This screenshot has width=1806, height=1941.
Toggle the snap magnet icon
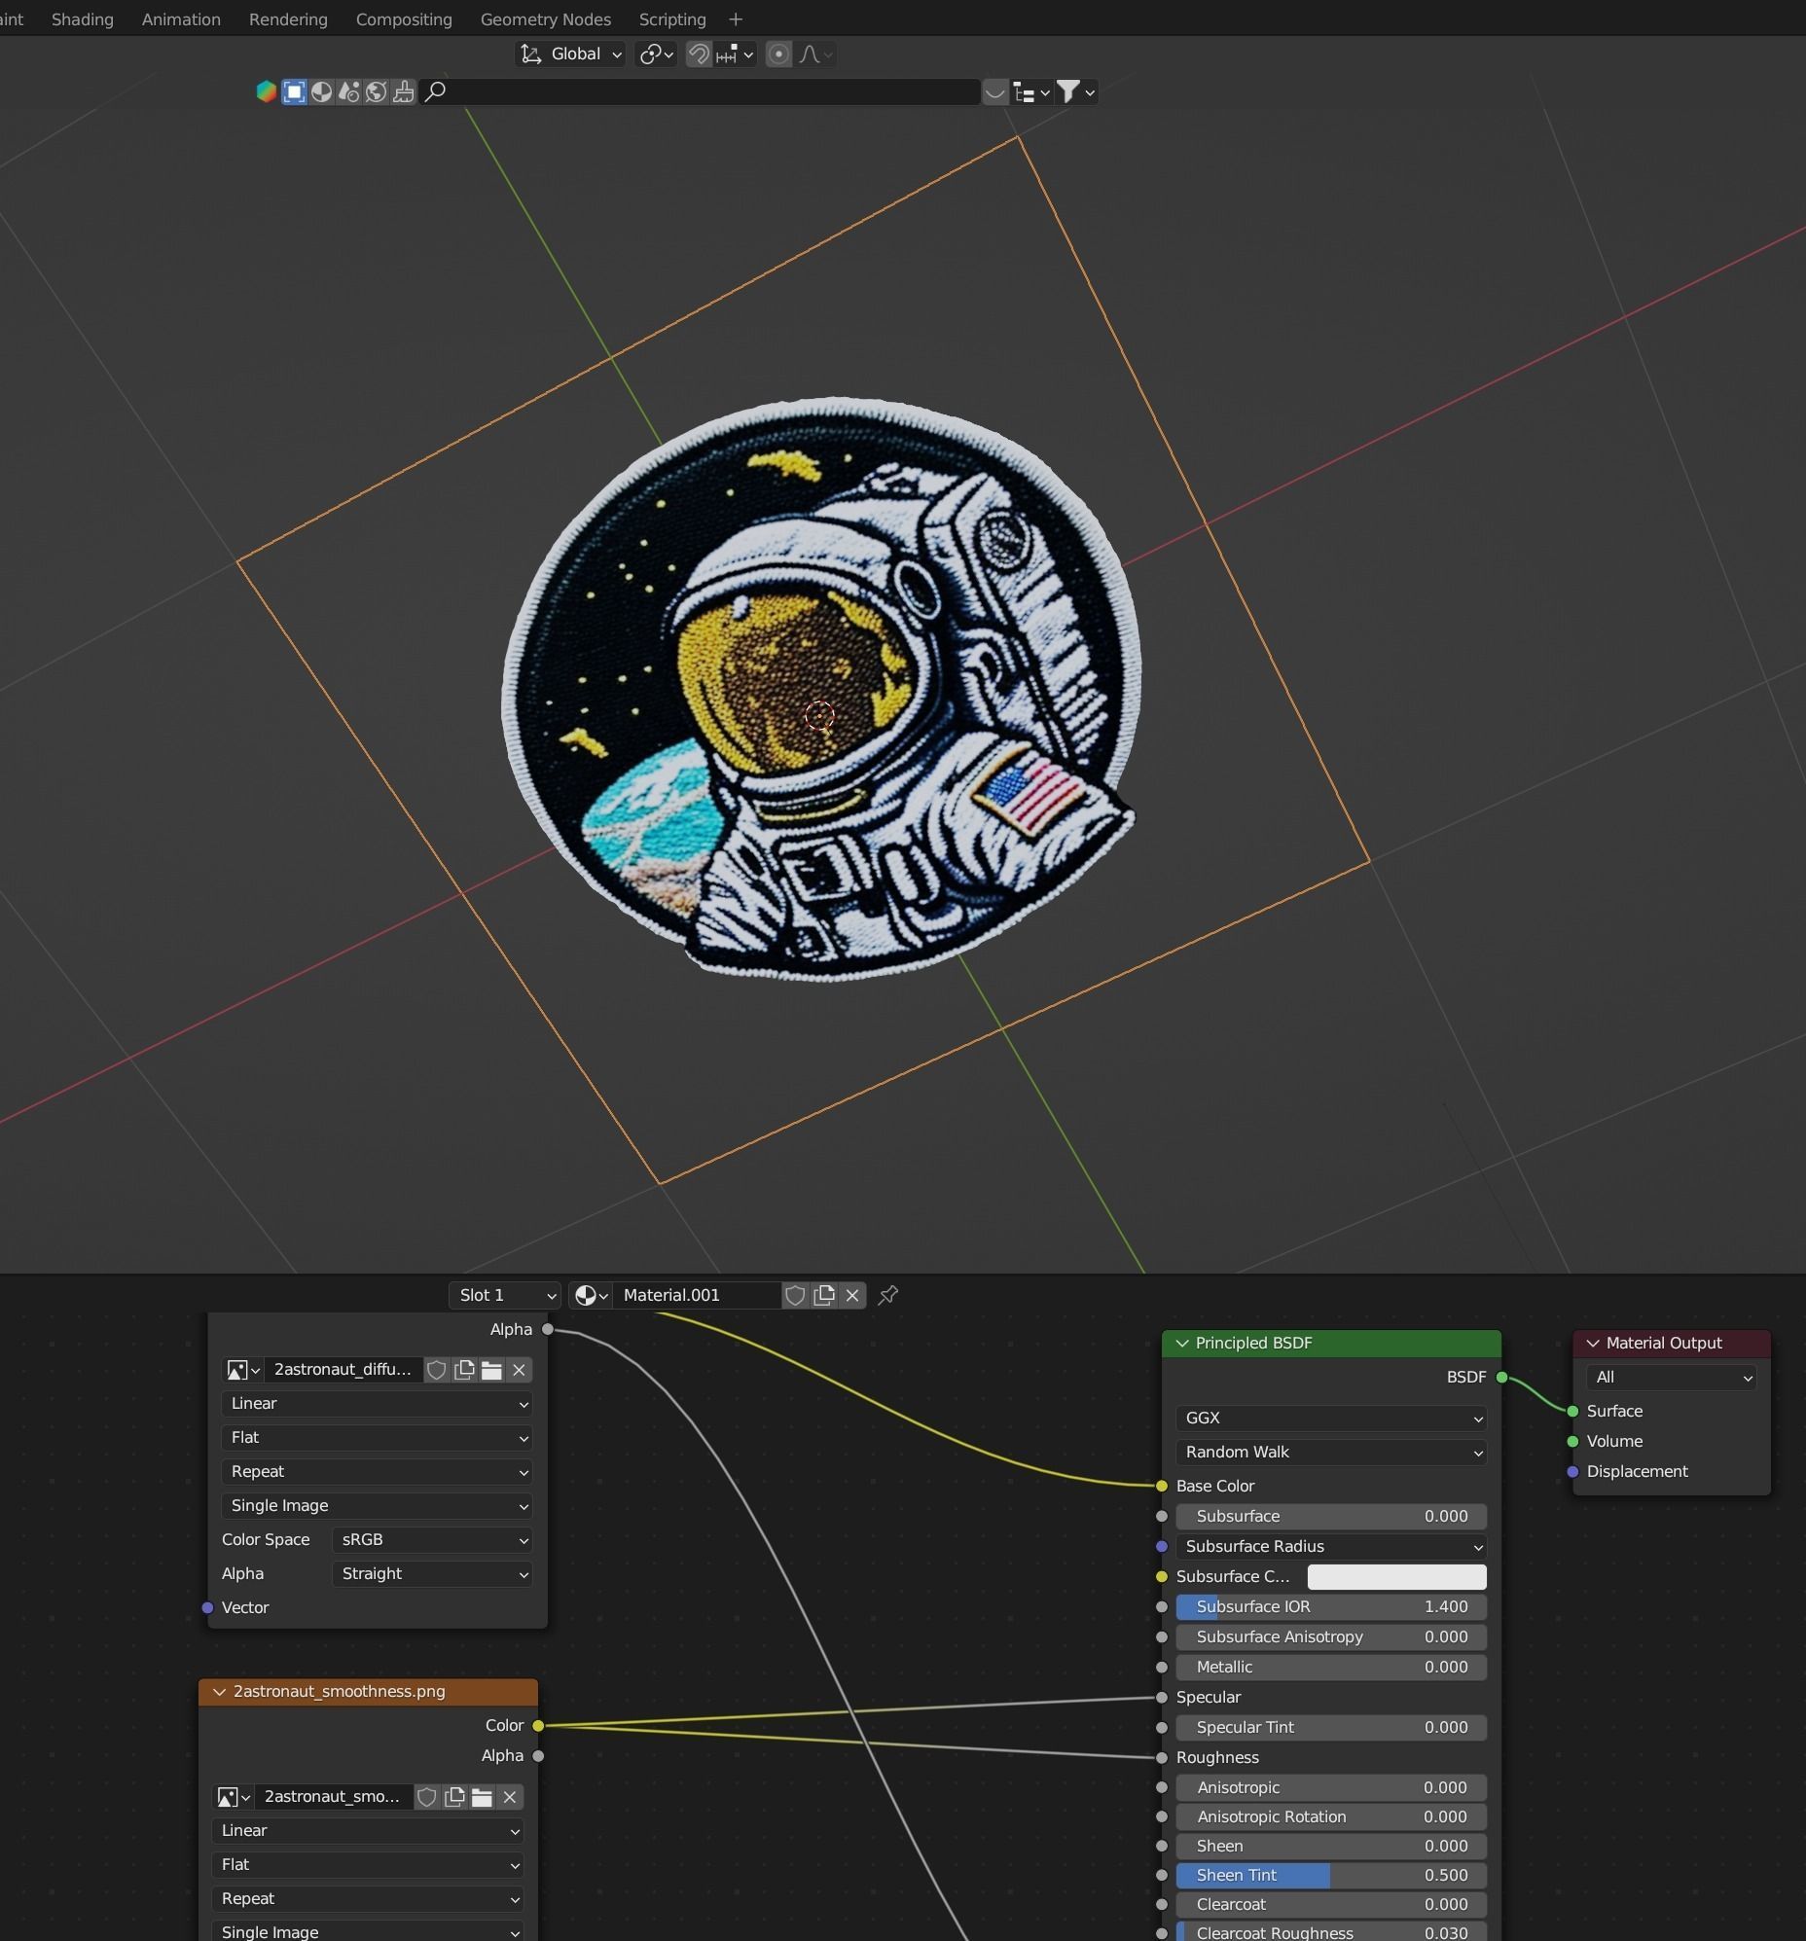699,54
